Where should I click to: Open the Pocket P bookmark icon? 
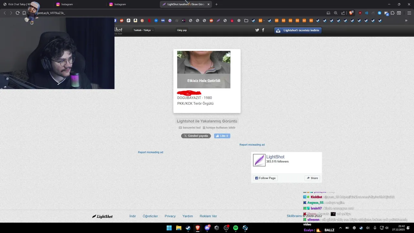pos(128,20)
